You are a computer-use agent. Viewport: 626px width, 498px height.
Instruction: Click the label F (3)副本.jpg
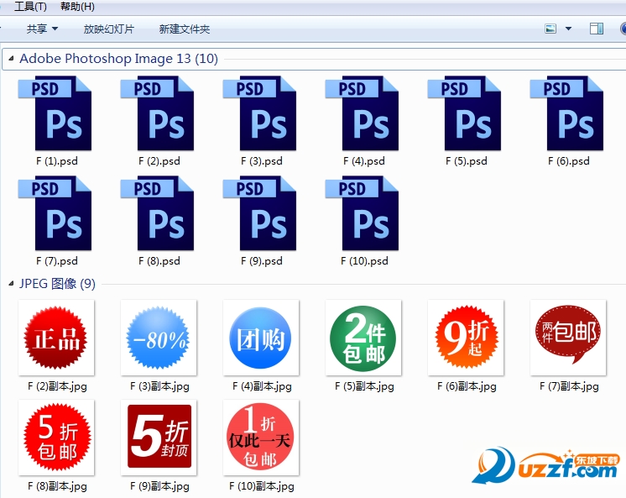(159, 386)
